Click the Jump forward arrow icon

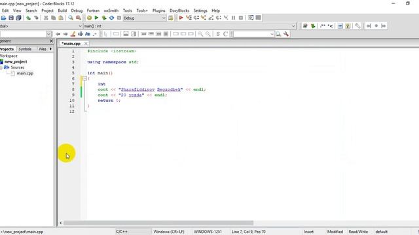coord(65,34)
